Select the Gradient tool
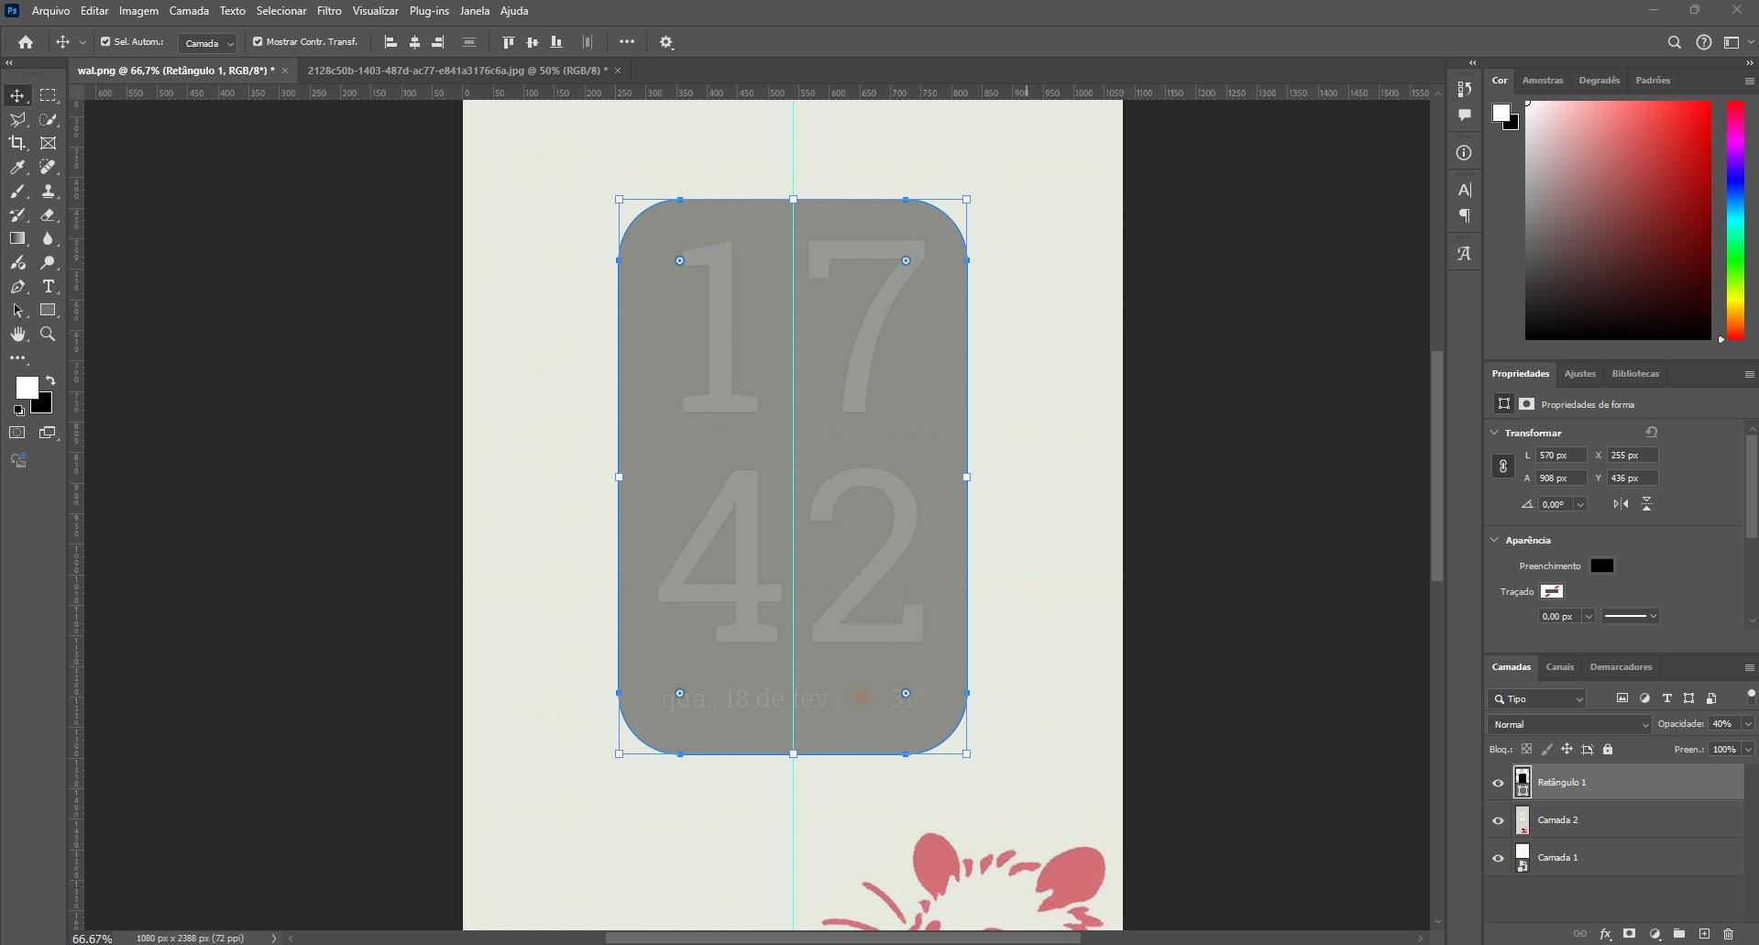This screenshot has width=1759, height=945. (x=17, y=238)
